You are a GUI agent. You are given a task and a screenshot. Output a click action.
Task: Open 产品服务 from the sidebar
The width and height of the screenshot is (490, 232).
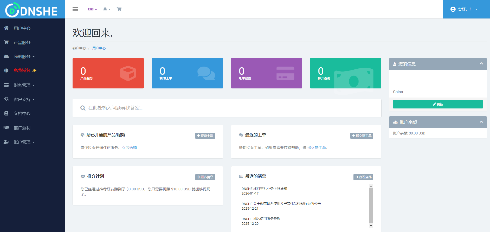coord(22,42)
